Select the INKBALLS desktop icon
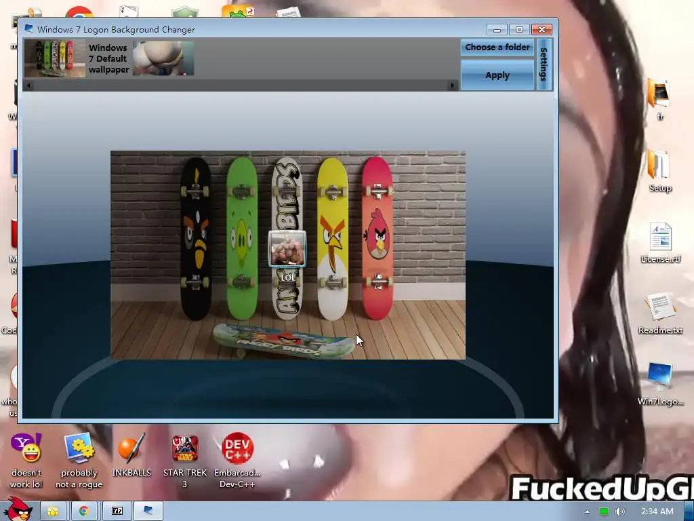The height and width of the screenshot is (521, 694). 131,455
